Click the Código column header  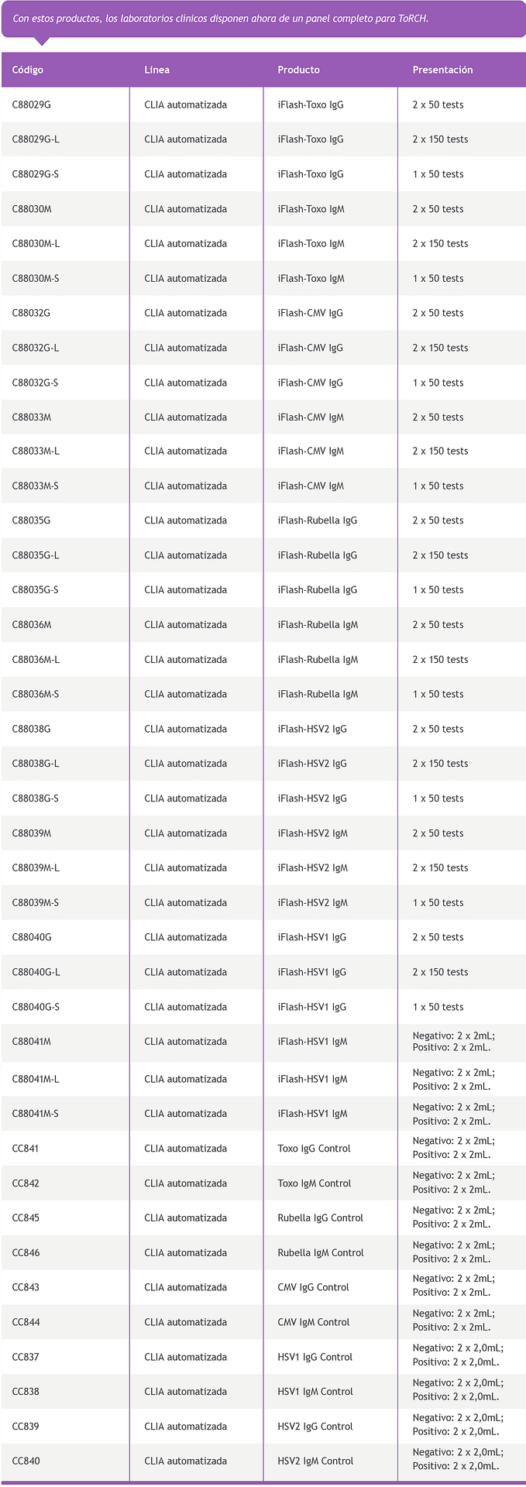pyautogui.click(x=28, y=70)
